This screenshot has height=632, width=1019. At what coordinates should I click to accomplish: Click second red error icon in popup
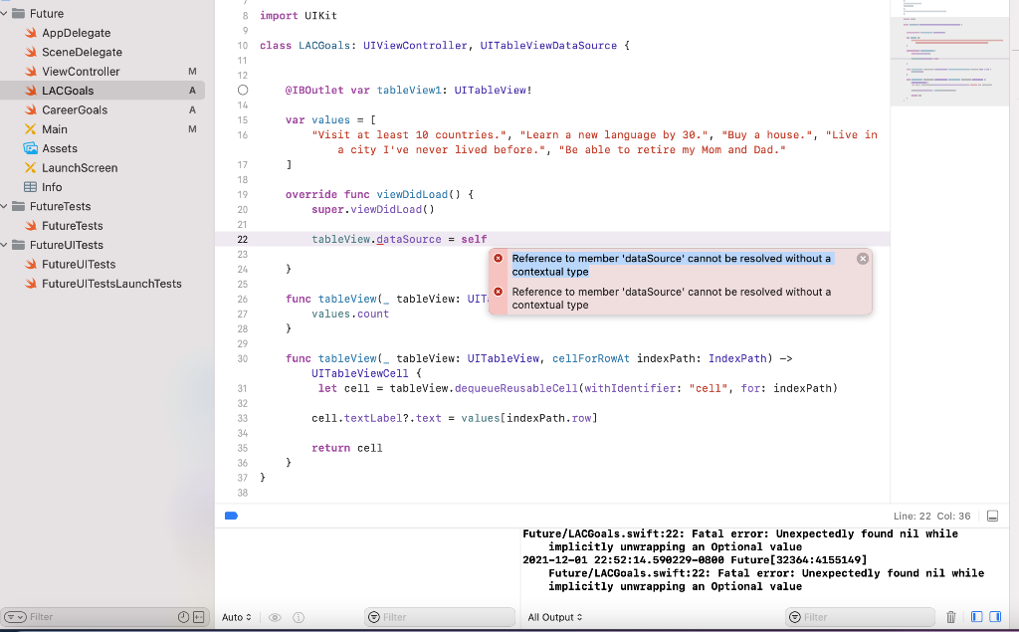pyautogui.click(x=499, y=292)
